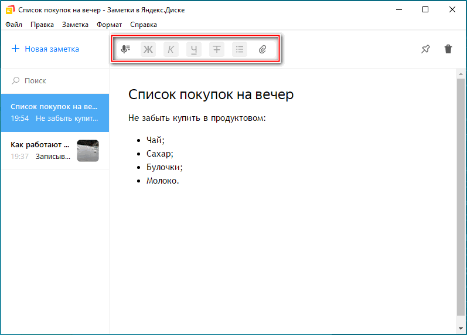This screenshot has height=335, width=467.
Task: Click scrollbar up arrow
Action: 461,74
